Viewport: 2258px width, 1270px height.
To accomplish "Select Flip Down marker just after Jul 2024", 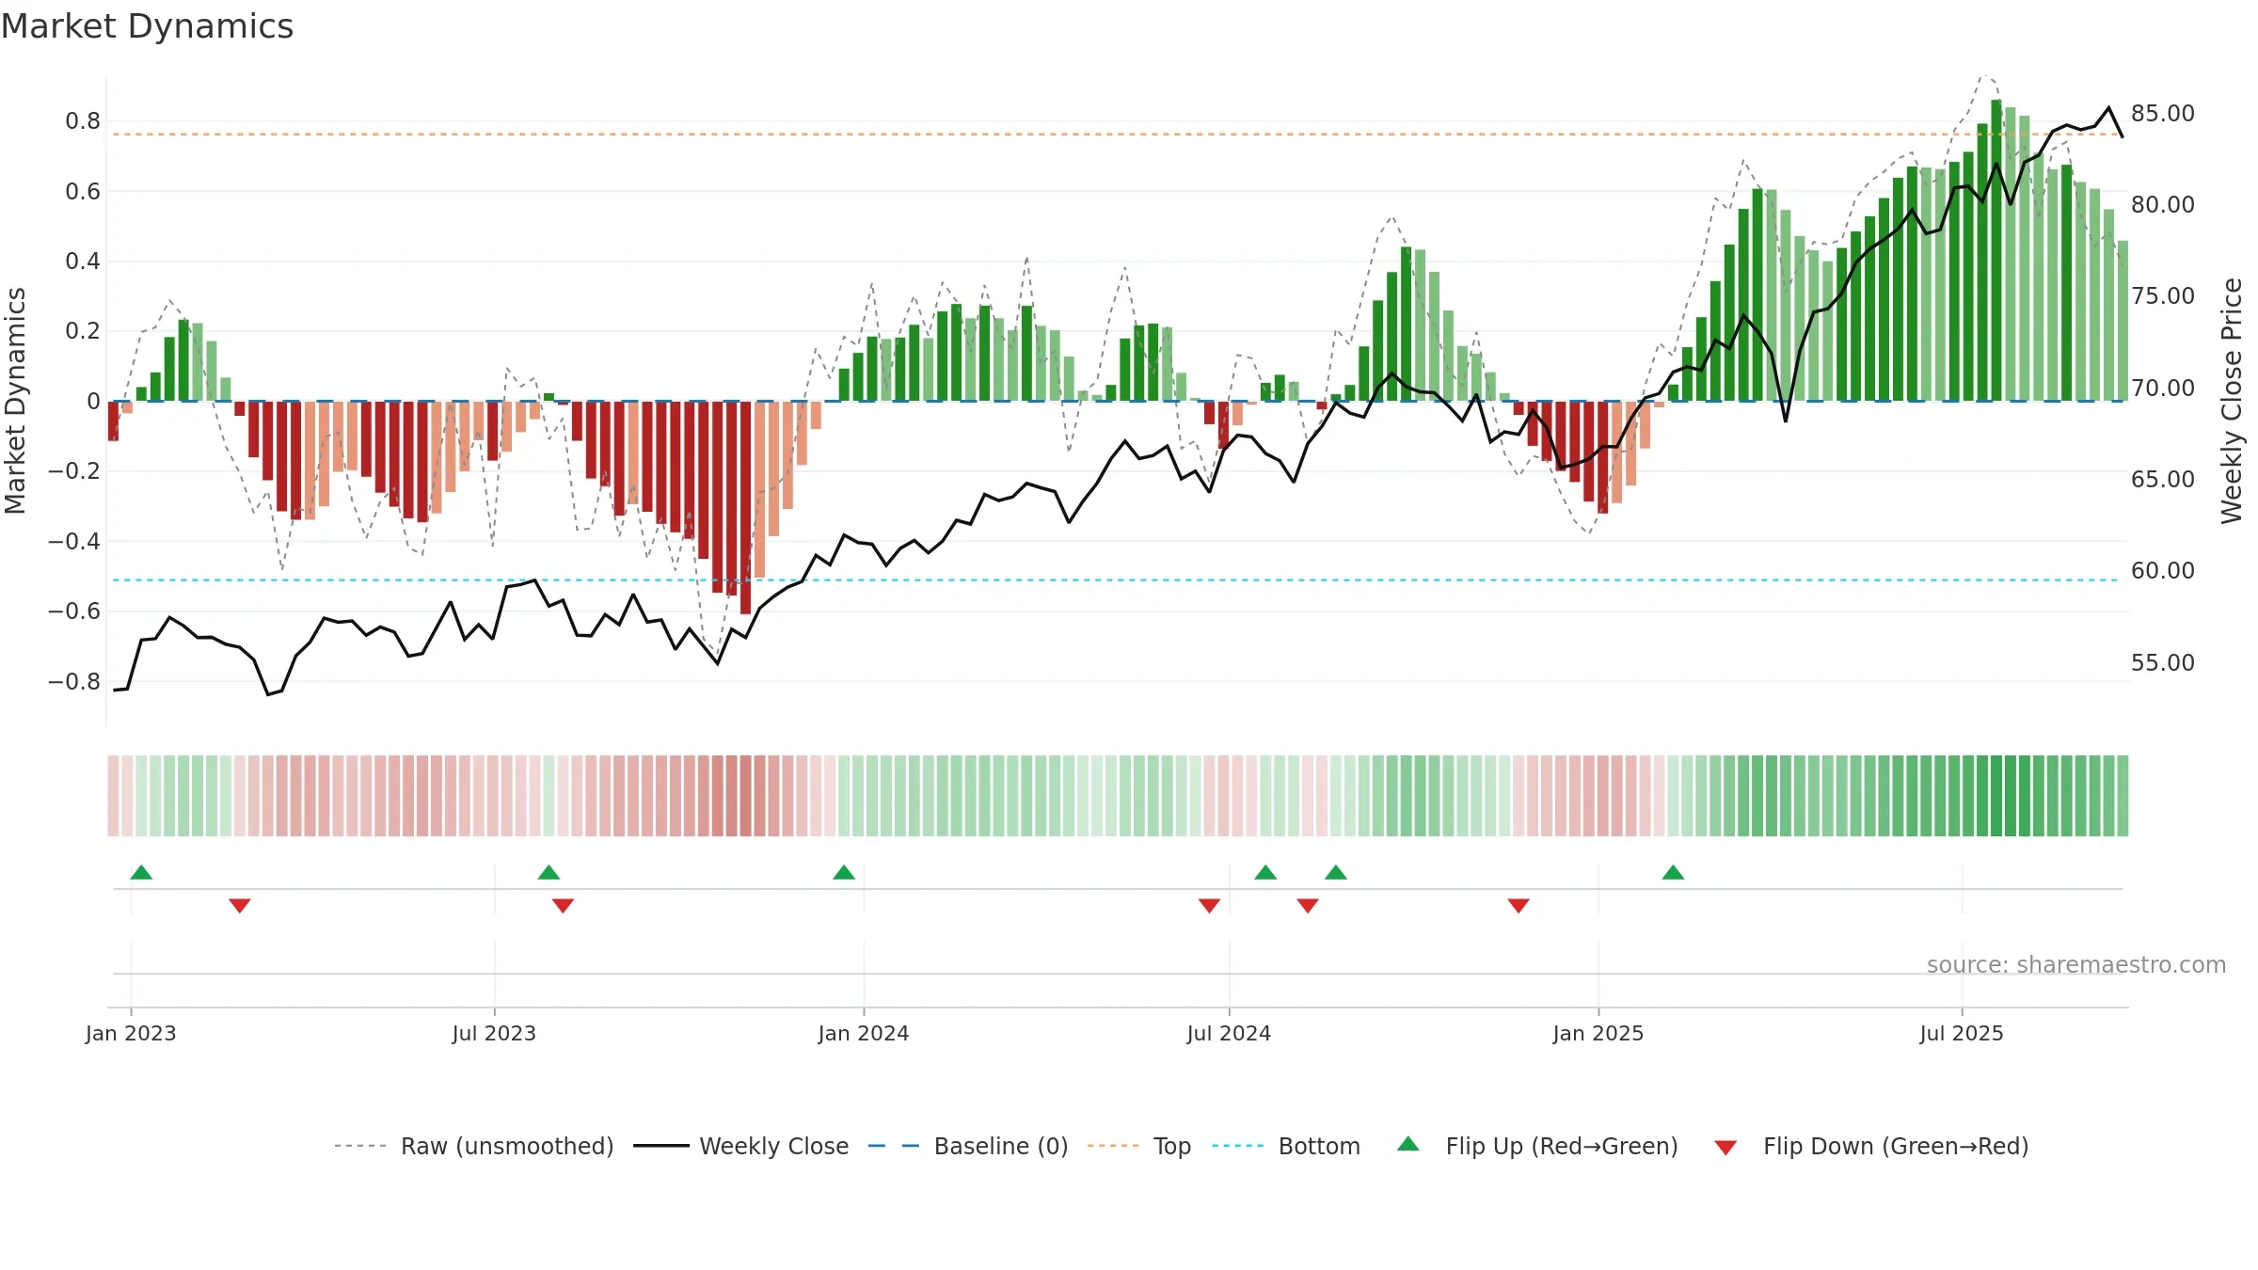I will (x=1308, y=905).
